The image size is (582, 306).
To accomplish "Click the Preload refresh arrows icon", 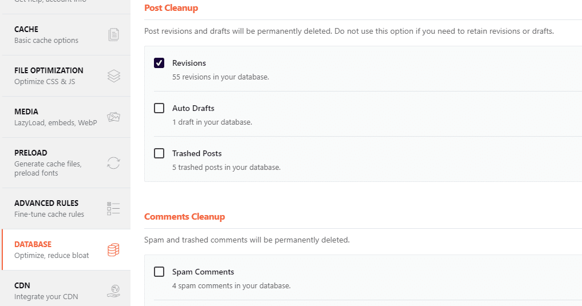I will (x=113, y=163).
